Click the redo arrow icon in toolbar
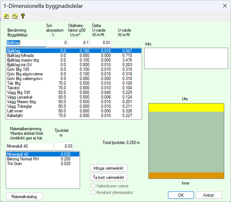 click(14, 16)
